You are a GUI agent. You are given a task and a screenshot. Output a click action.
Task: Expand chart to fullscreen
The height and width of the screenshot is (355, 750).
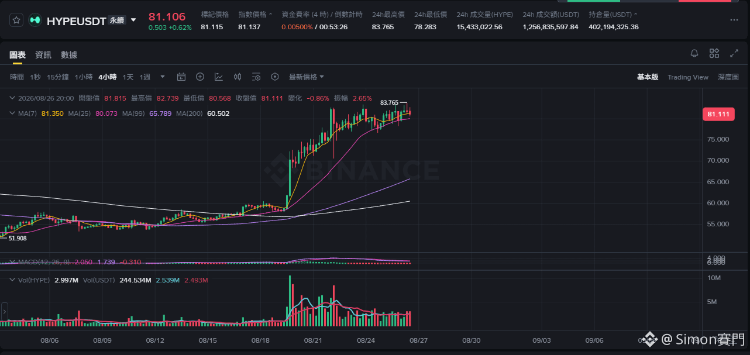coord(734,53)
